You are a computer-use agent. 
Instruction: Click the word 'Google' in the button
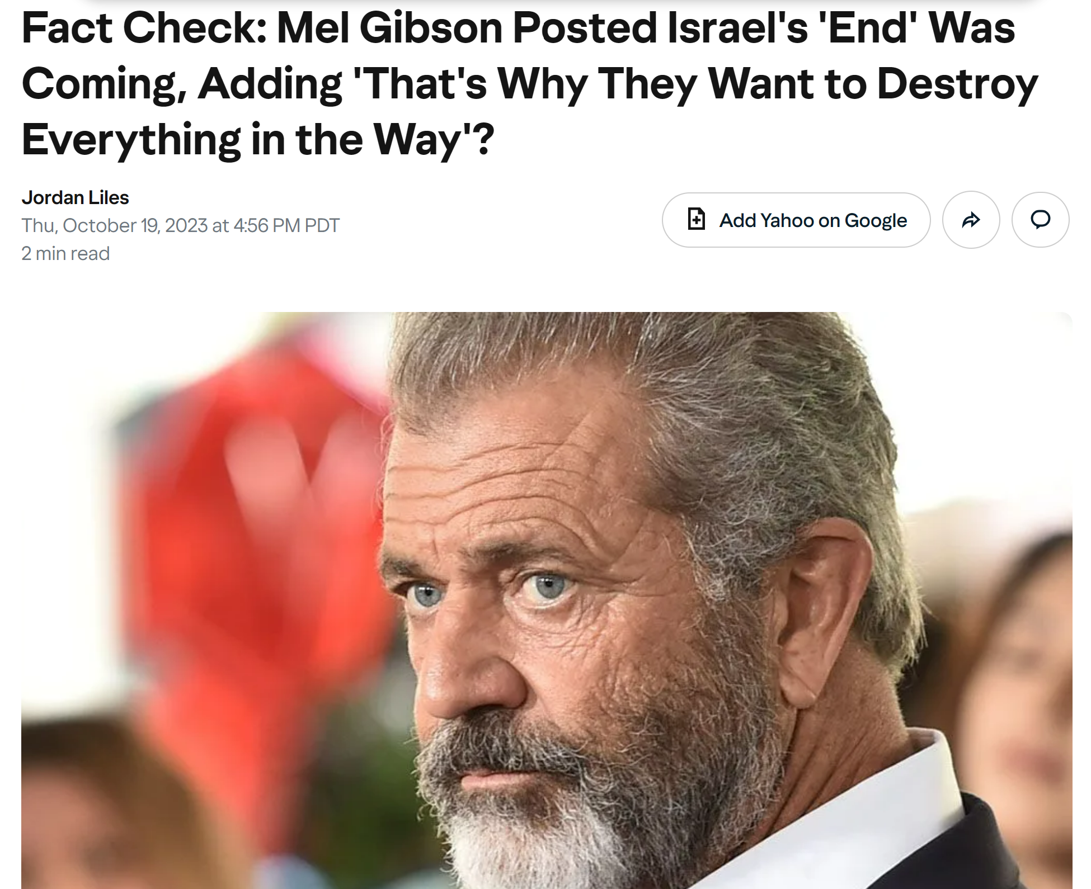tap(876, 220)
